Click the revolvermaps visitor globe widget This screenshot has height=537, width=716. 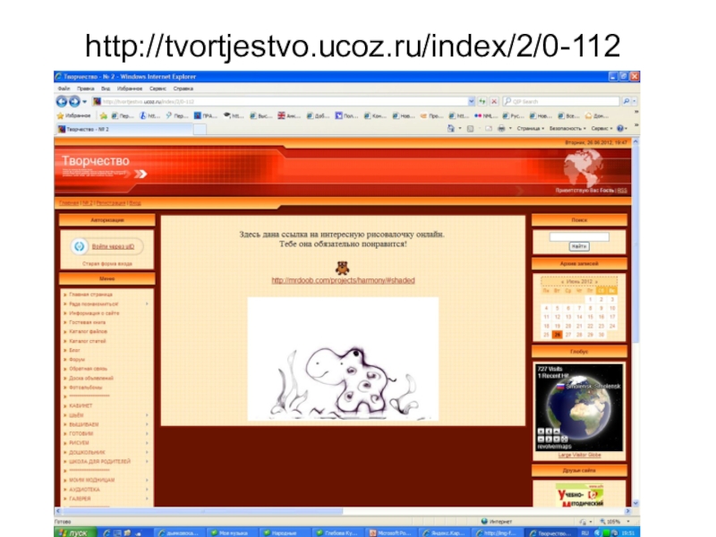579,407
